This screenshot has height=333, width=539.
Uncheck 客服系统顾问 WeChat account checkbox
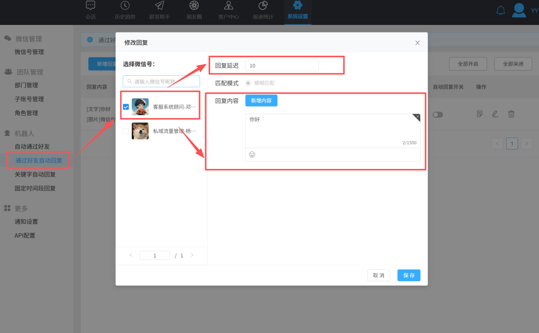click(x=126, y=107)
